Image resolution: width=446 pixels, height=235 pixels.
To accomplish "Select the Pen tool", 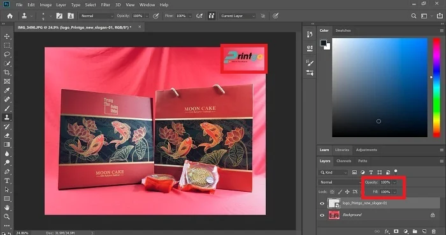I will pyautogui.click(x=7, y=171).
